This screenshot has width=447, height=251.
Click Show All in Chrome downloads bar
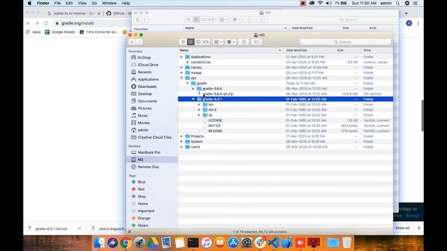tap(402, 228)
